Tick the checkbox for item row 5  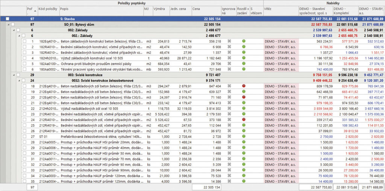(24, 64)
